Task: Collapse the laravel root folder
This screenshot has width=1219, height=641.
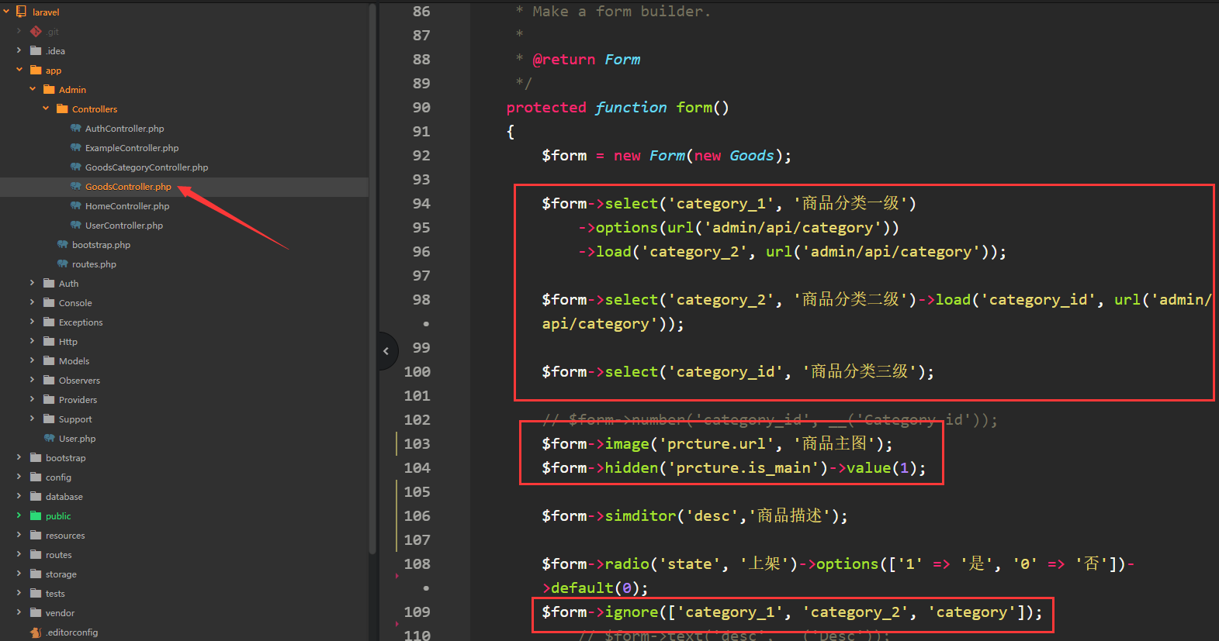Action: (6, 12)
